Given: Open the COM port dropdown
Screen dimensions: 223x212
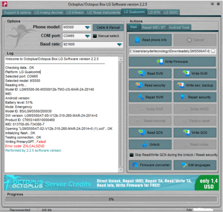Looking at the screenshot, I should (88, 36).
